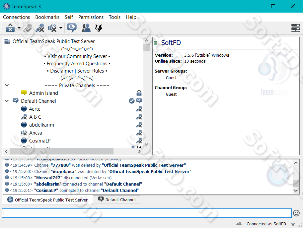The image size is (303, 228).
Task: Click the chat log scrollbar down arrow
Action: tap(296, 190)
